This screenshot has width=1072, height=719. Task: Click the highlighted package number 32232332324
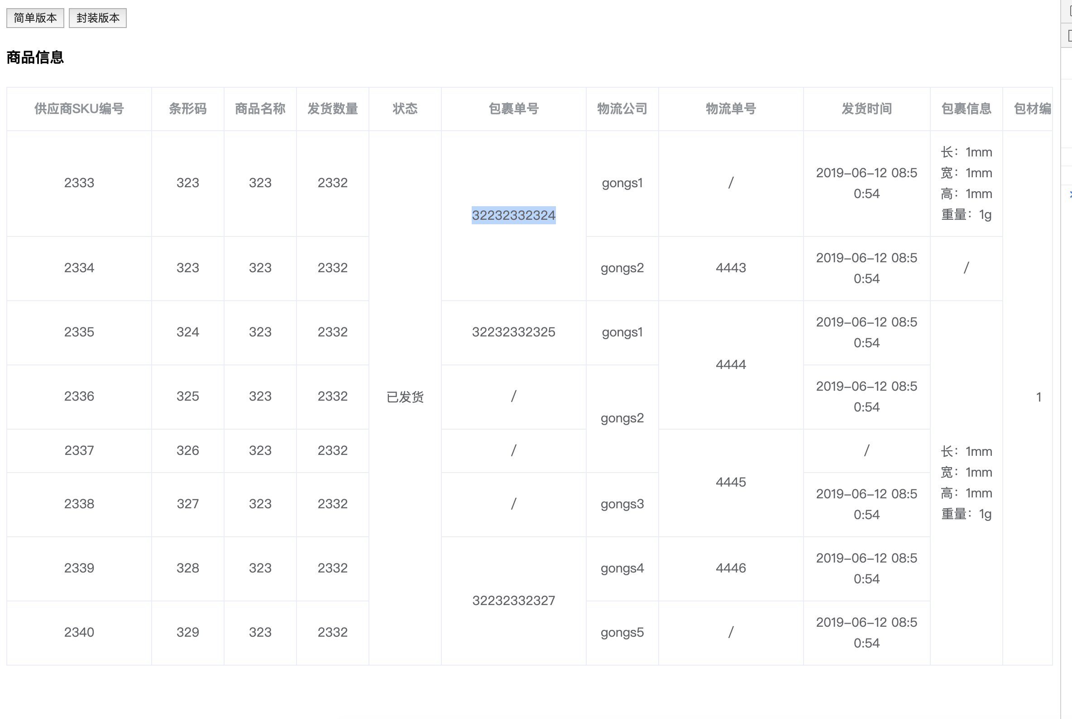point(513,215)
